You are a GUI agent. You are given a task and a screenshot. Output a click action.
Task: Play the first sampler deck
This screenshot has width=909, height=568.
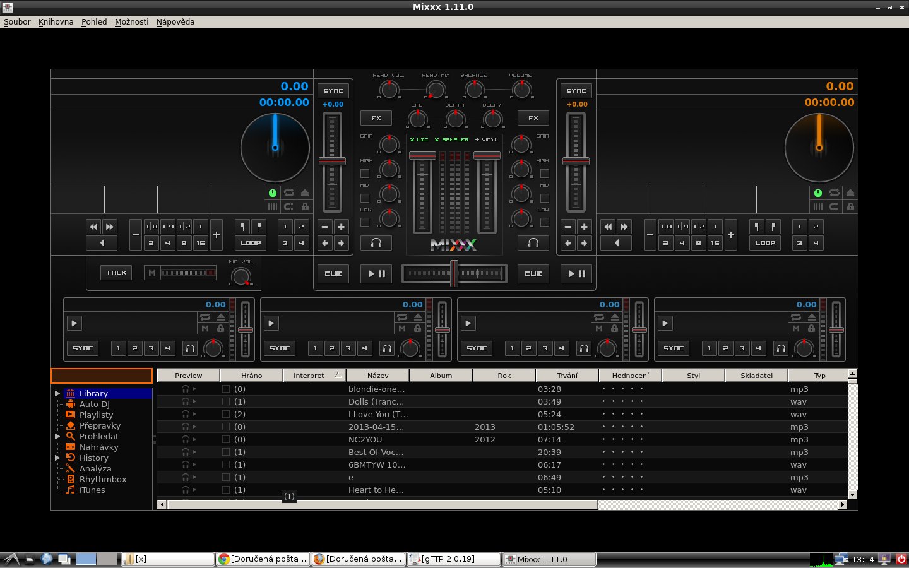pos(74,324)
